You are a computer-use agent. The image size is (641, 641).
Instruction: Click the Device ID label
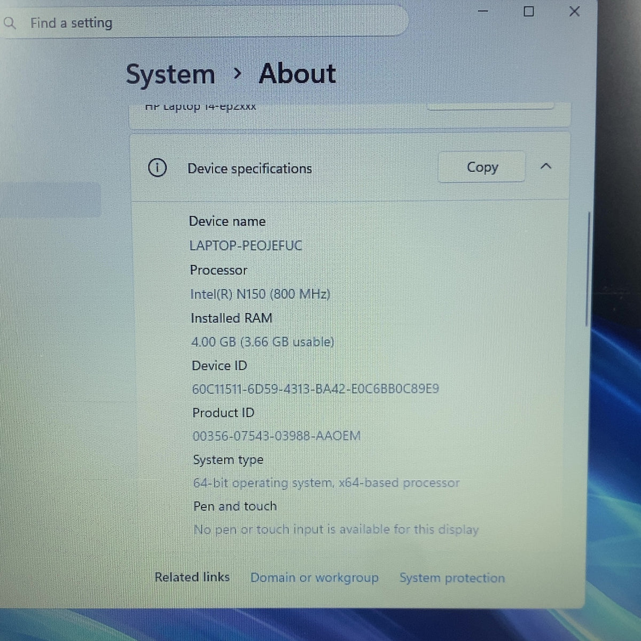click(220, 366)
